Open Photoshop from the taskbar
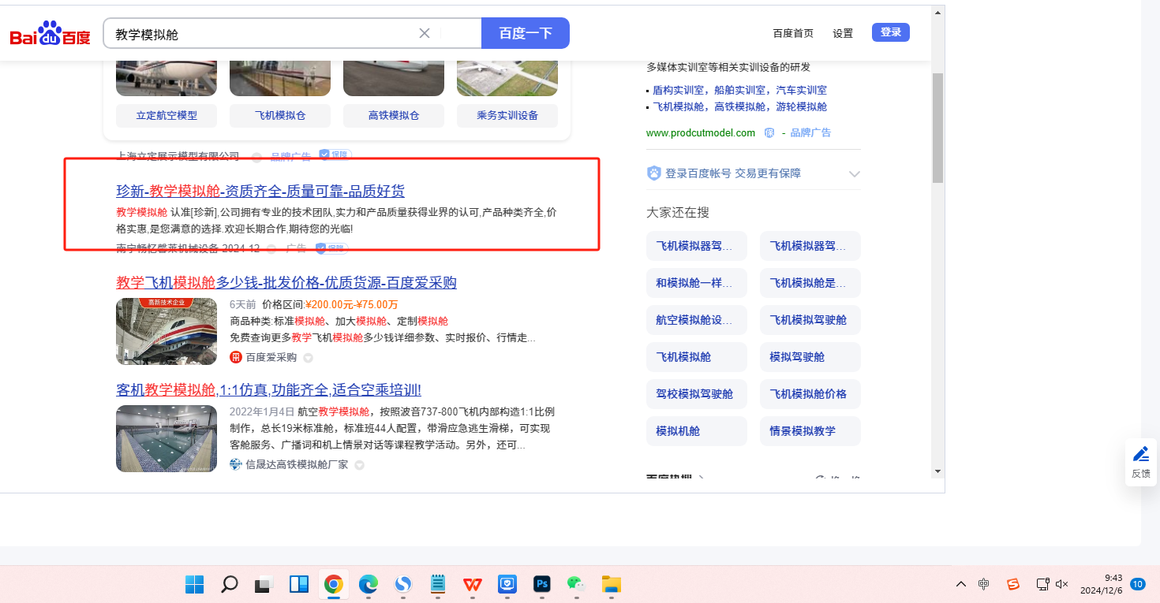Image resolution: width=1160 pixels, height=603 pixels. point(542,584)
